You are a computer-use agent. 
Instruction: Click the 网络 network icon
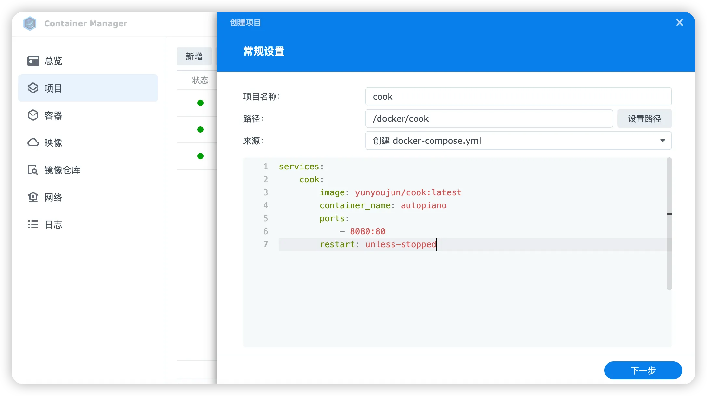[x=33, y=197]
